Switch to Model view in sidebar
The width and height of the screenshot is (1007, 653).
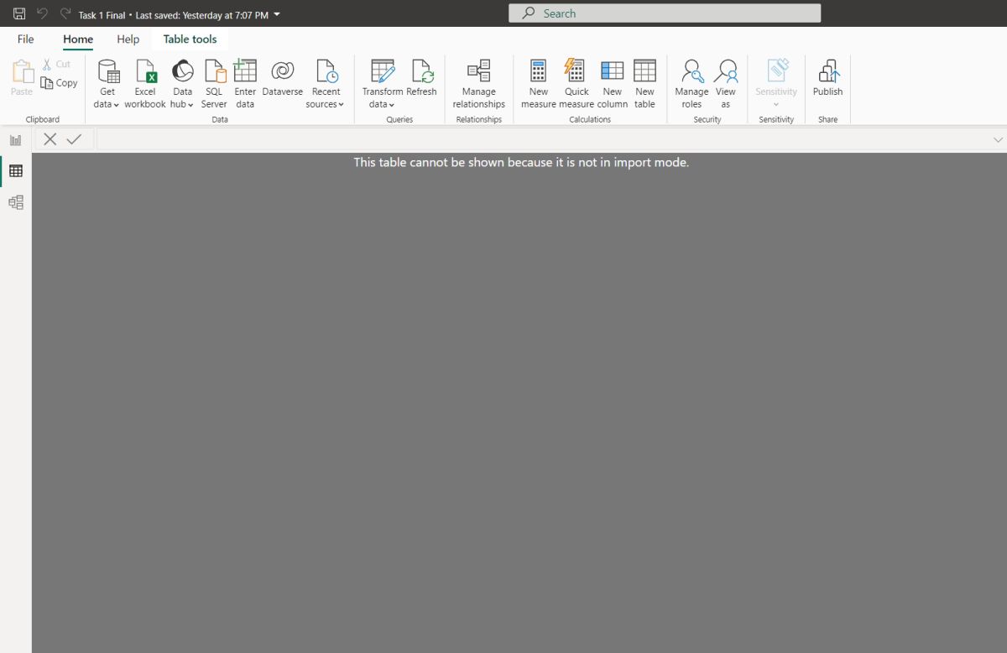click(x=16, y=202)
